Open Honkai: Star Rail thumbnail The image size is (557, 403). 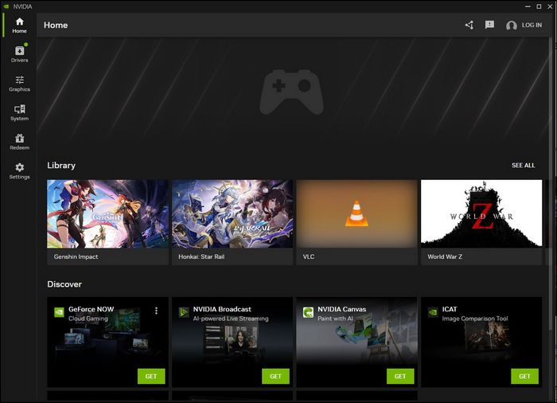tap(232, 213)
